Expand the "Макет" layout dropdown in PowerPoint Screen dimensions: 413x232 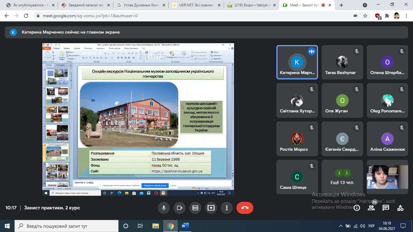pos(72,52)
